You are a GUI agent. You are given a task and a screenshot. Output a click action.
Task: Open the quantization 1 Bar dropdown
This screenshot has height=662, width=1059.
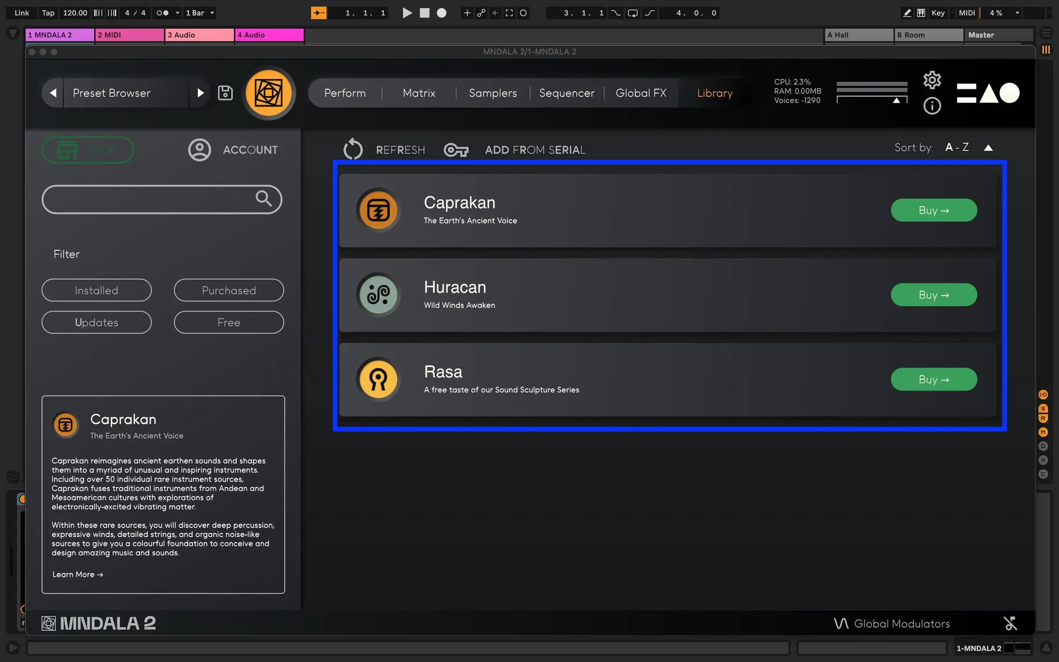tap(199, 13)
